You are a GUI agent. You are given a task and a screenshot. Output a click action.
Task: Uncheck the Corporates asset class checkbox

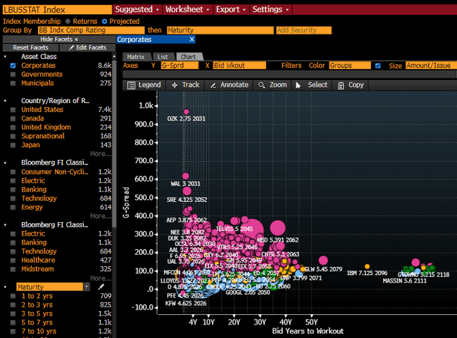[13, 66]
